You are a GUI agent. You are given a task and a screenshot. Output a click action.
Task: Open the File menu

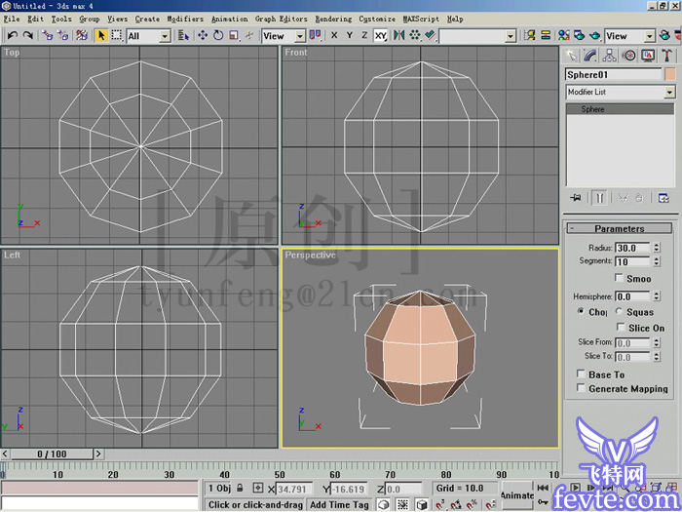(x=12, y=19)
